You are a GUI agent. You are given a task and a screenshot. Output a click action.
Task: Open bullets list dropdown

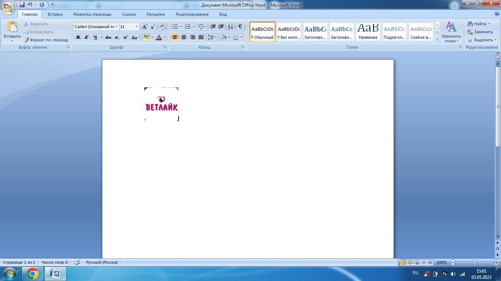click(181, 27)
